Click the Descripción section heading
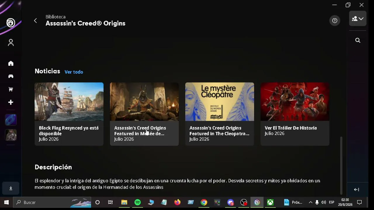The width and height of the screenshot is (374, 210). point(53,167)
